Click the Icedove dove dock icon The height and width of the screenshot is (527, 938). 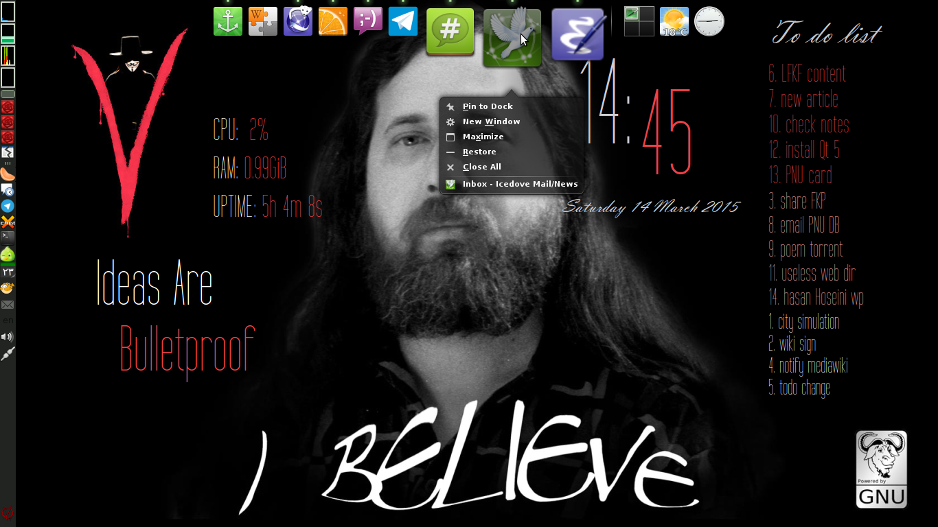click(512, 38)
